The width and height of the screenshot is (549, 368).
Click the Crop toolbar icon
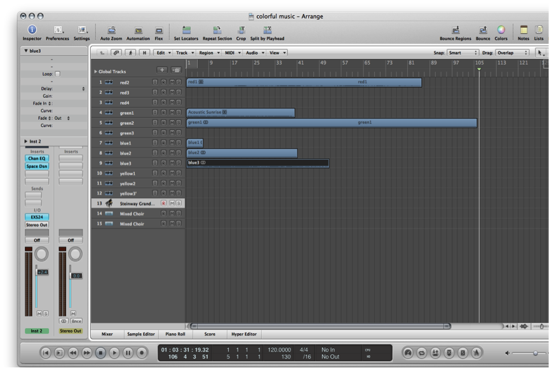[241, 30]
